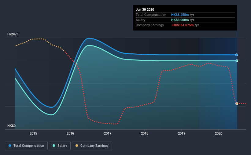Click the 2018 x-axis label
This screenshot has height=155, width=251.
(x=145, y=133)
